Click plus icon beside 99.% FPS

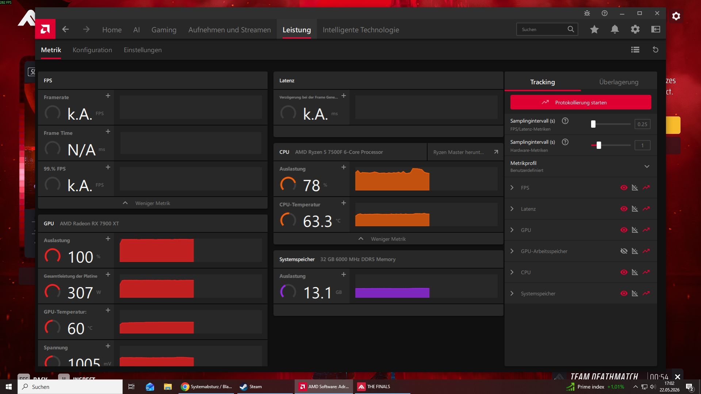click(x=108, y=167)
